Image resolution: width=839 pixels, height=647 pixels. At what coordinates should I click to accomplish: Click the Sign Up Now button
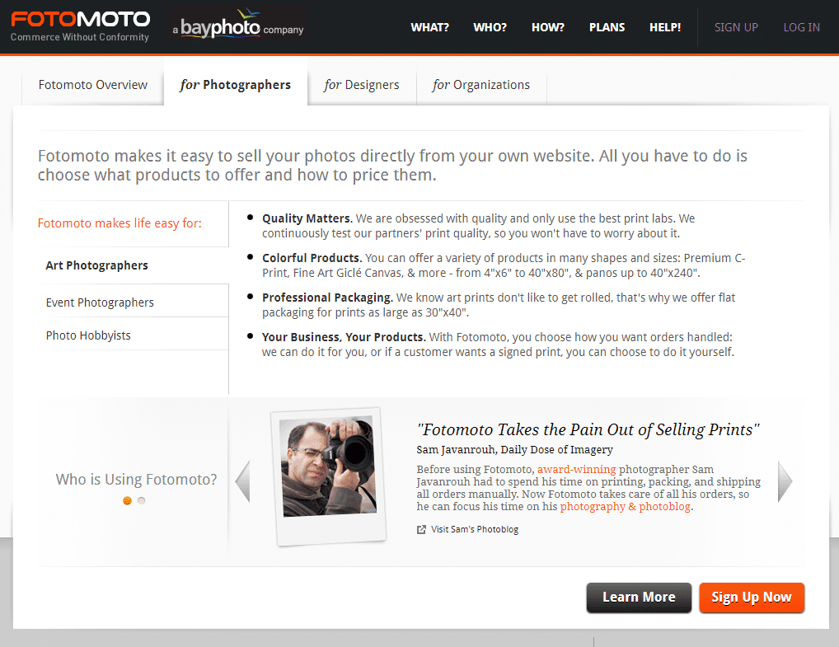click(752, 598)
